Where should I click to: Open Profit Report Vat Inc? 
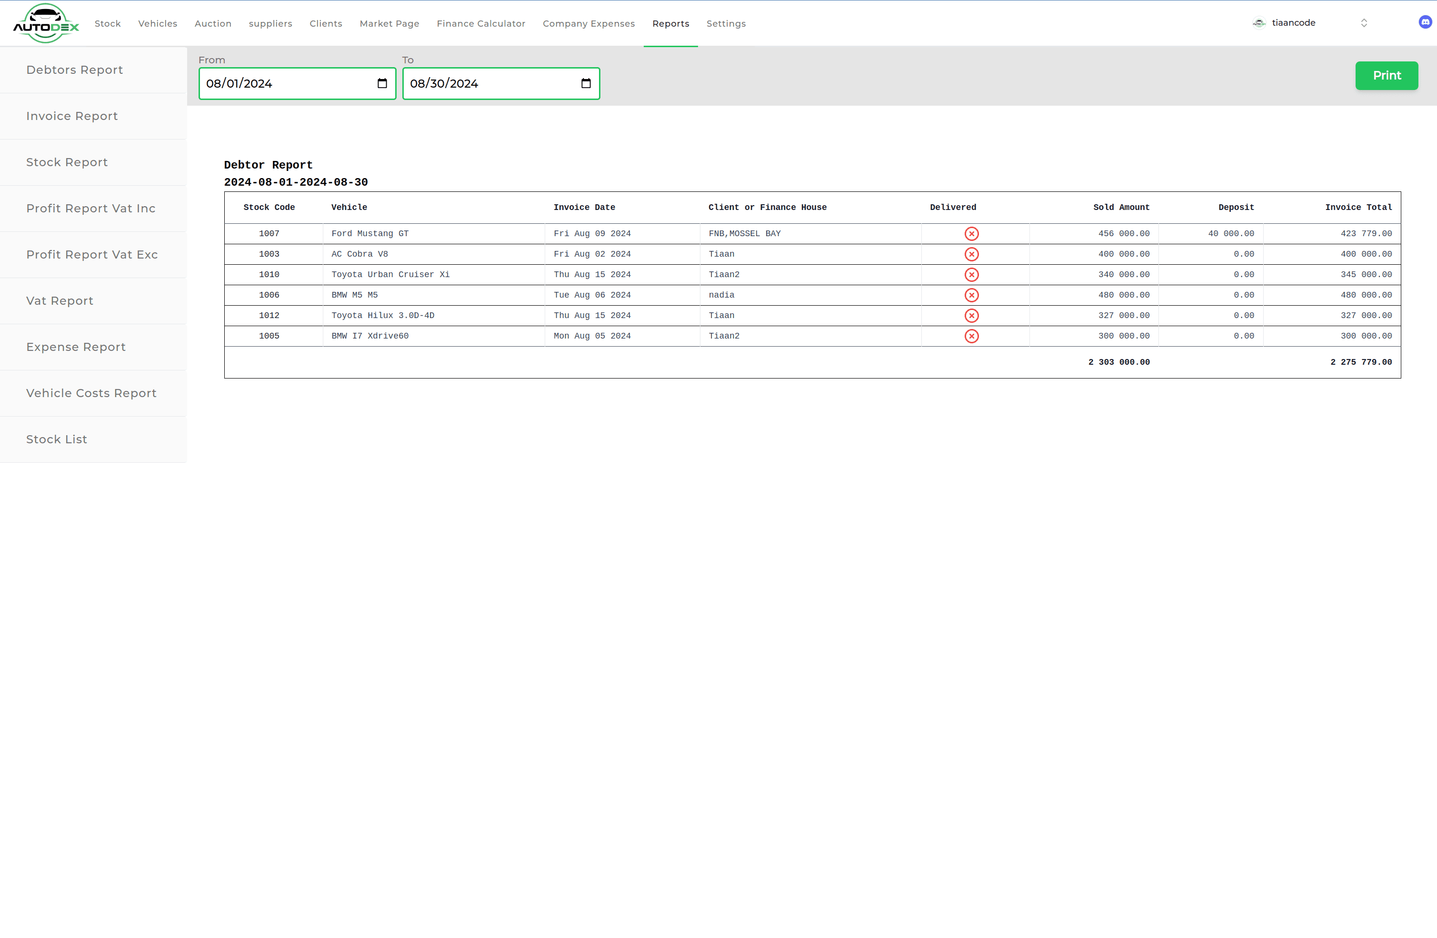coord(94,208)
